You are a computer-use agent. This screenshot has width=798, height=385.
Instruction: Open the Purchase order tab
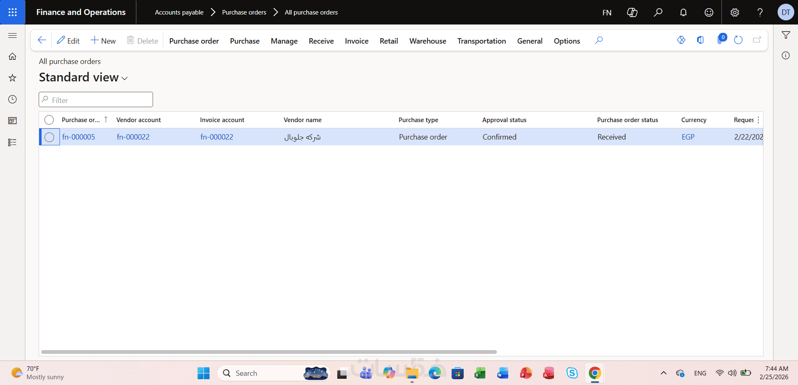(194, 41)
